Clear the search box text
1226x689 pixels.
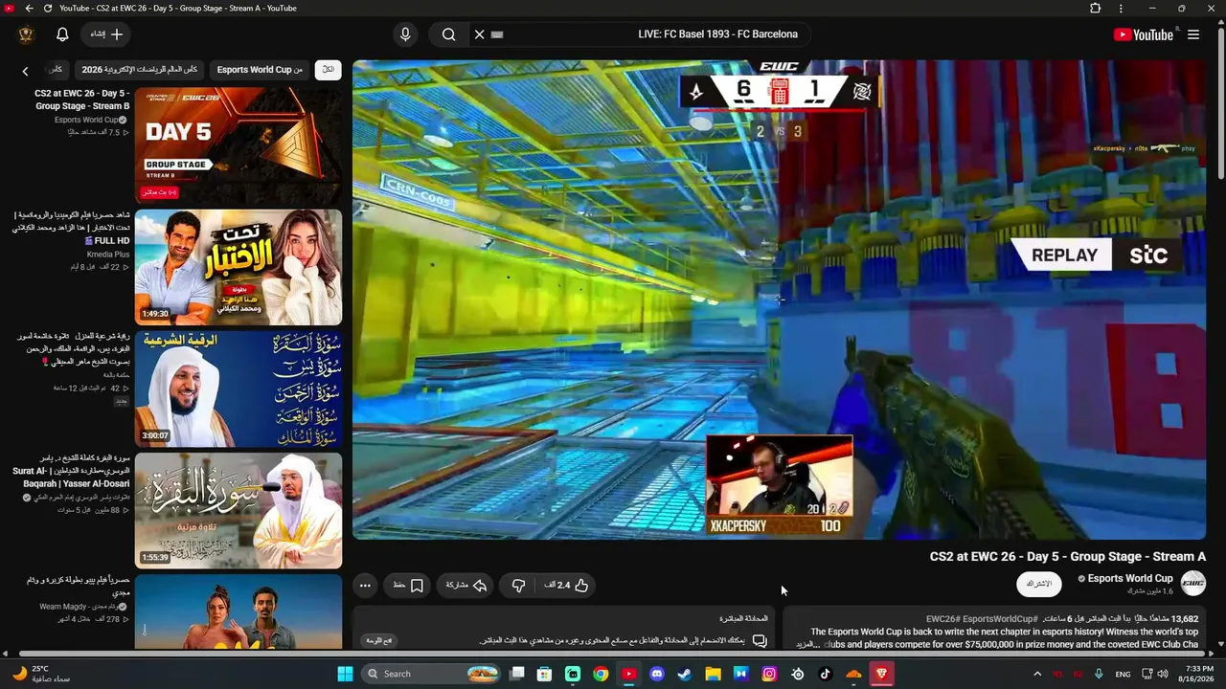pyautogui.click(x=480, y=34)
